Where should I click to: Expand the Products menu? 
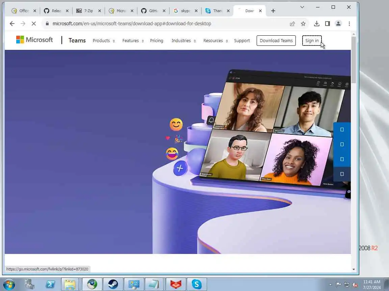pyautogui.click(x=104, y=40)
